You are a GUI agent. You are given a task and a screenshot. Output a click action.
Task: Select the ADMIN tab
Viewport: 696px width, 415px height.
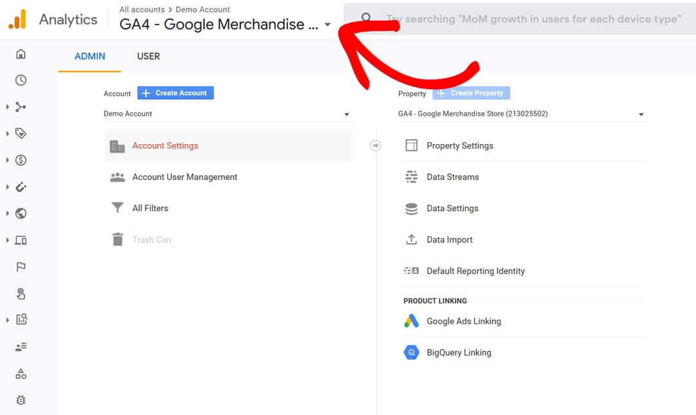89,56
